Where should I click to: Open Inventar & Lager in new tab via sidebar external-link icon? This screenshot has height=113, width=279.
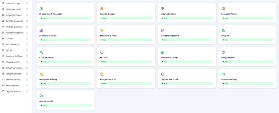click(27, 3)
